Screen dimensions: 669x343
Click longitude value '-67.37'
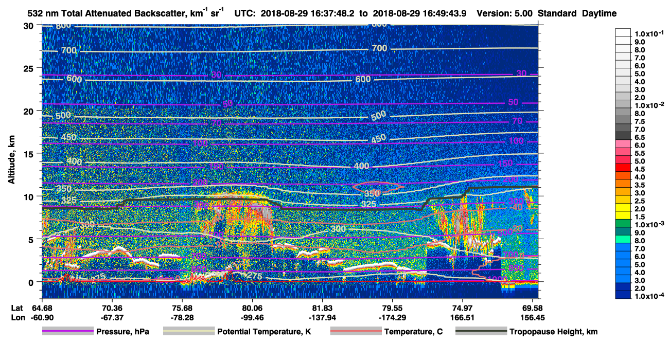pos(112,317)
